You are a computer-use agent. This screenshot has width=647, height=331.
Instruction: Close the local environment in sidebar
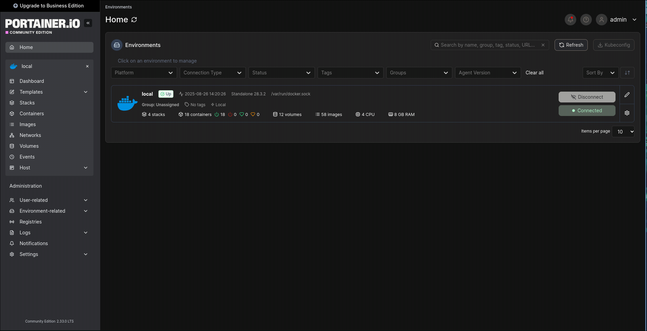point(87,66)
